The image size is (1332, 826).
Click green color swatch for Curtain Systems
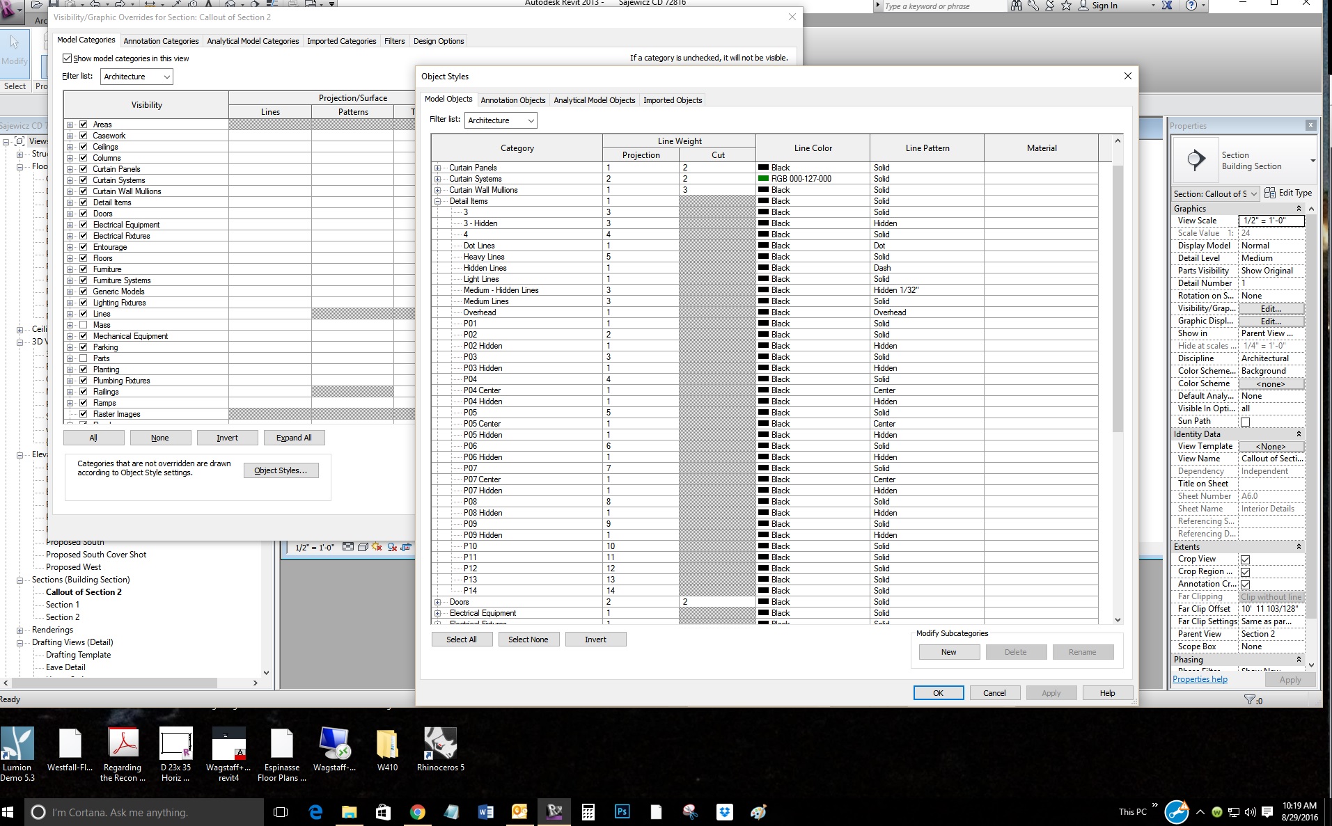click(x=763, y=179)
